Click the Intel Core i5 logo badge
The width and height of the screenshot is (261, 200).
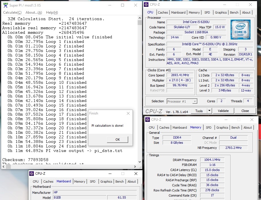tap(240, 30)
